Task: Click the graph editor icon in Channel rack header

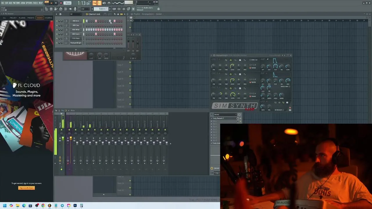Action: [118, 14]
